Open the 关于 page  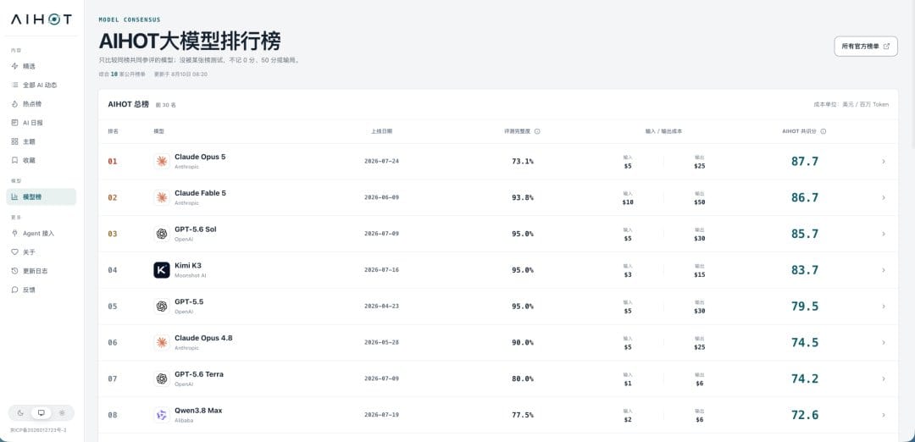coord(41,251)
